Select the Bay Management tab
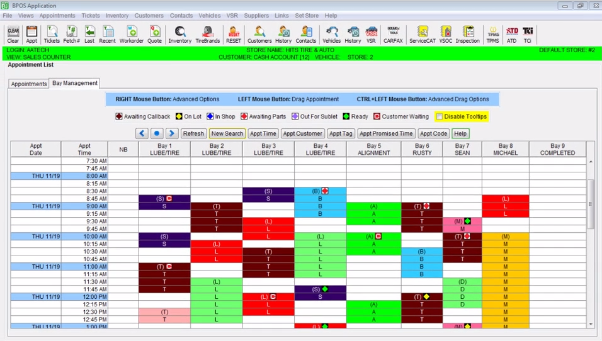The width and height of the screenshot is (602, 341). coord(75,83)
